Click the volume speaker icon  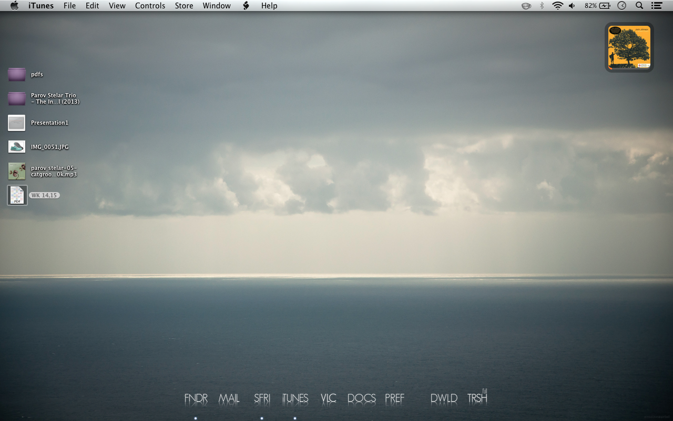pos(572,6)
